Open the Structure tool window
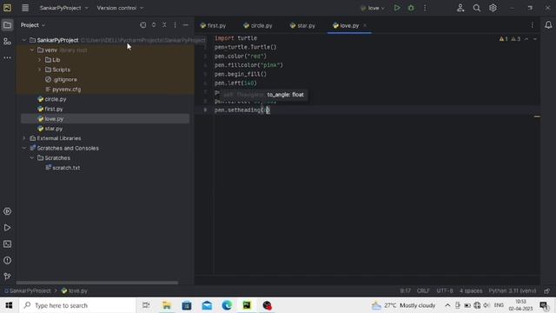Image resolution: width=556 pixels, height=313 pixels. [7, 42]
